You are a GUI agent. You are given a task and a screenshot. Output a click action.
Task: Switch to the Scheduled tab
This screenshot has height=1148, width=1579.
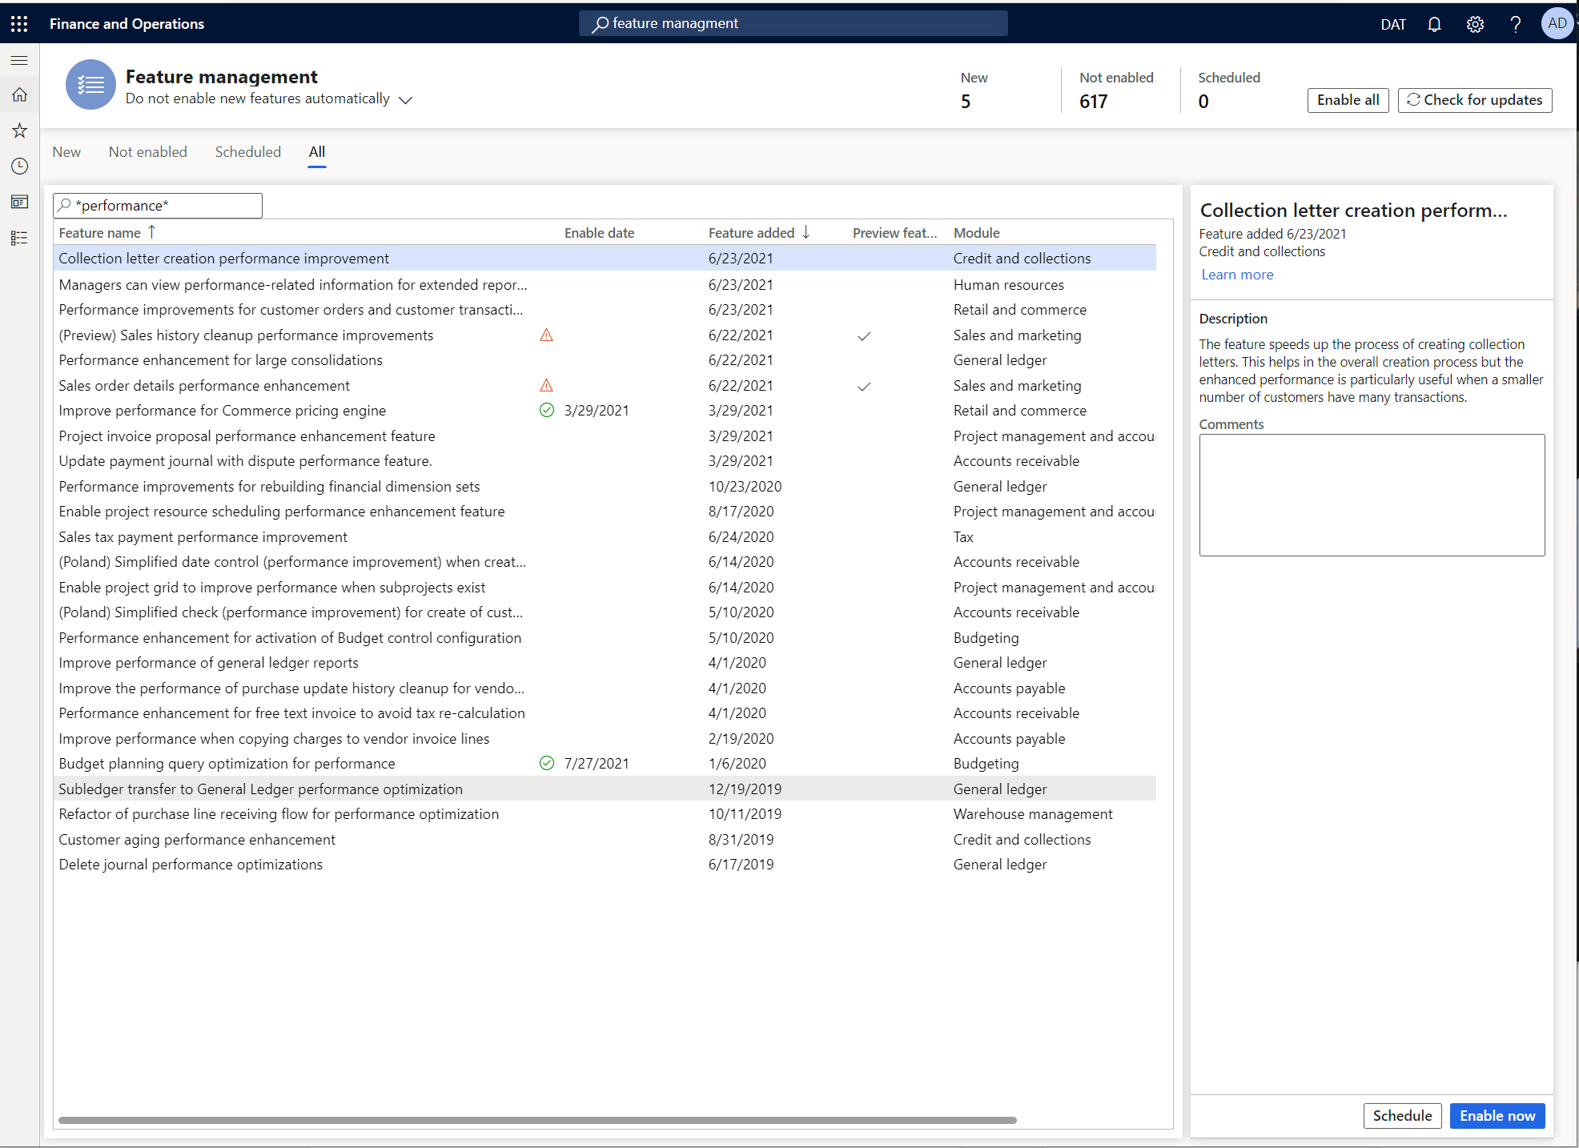(x=247, y=152)
